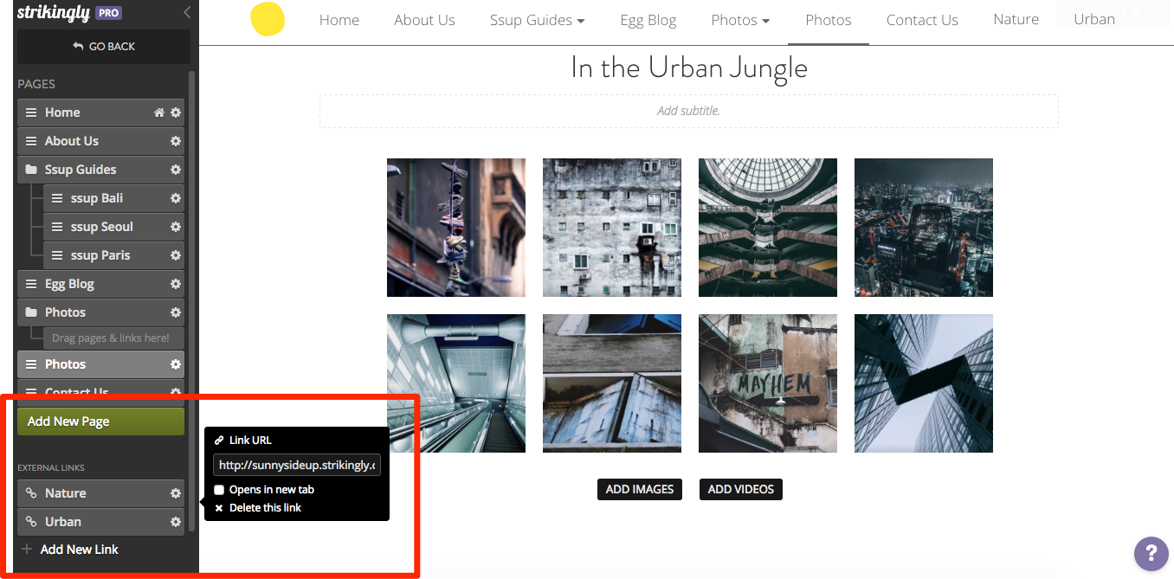Viewport: 1174px width, 579px height.
Task: Open settings gear for ssup Paris page
Action: click(176, 255)
